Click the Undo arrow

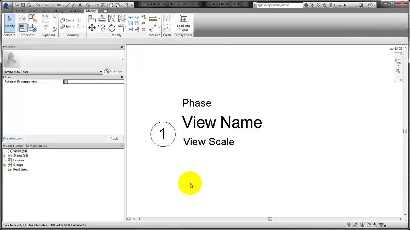click(38, 5)
